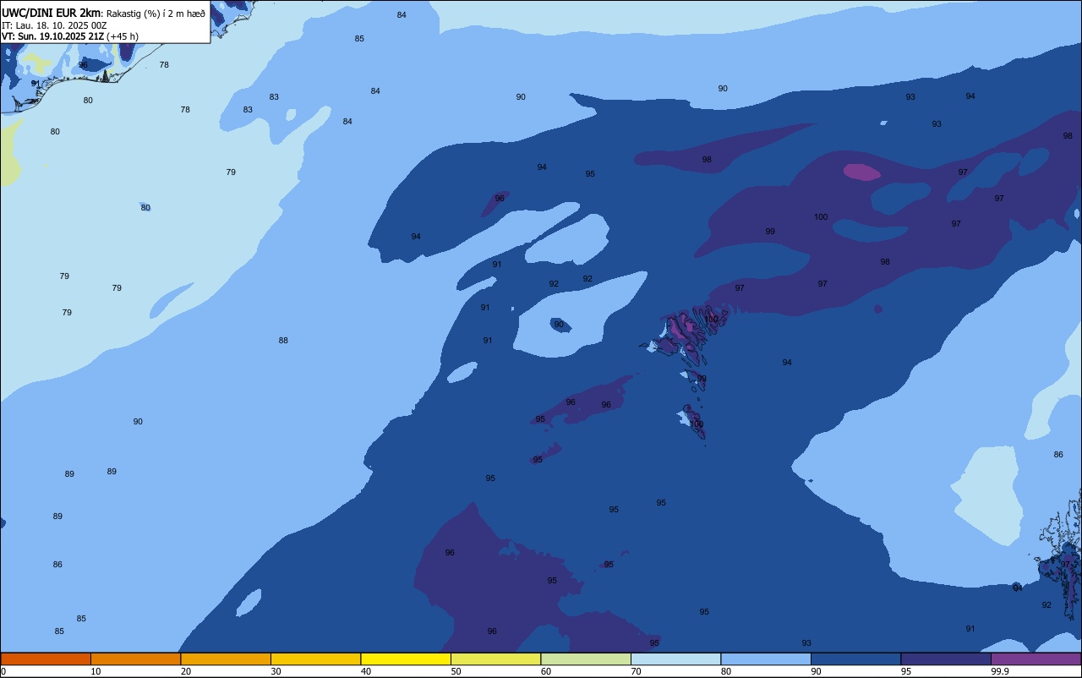The width and height of the screenshot is (1082, 678).
Task: Click the bright yellow 40–50 legend swatch
Action: 406,659
